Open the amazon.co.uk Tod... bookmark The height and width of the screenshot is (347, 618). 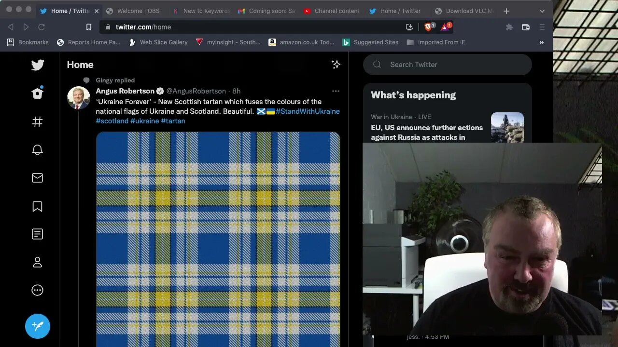click(301, 42)
